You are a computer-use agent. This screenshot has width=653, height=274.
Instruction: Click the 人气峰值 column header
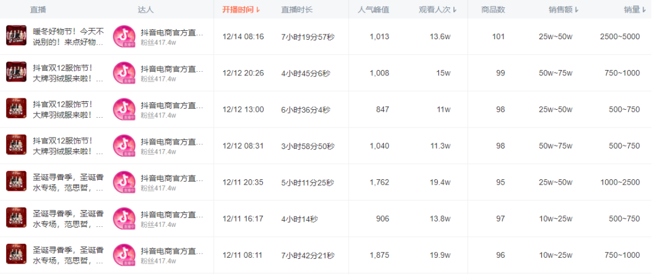coord(373,10)
